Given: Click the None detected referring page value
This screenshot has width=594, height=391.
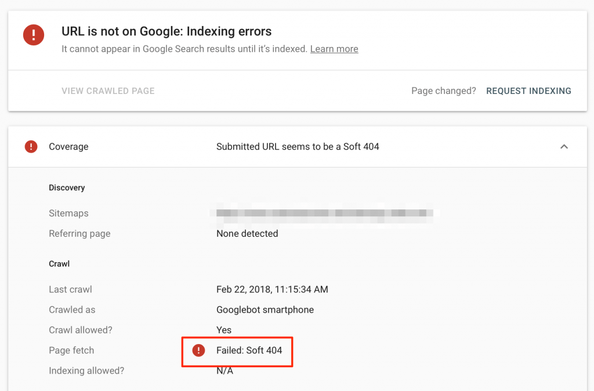Looking at the screenshot, I should tap(247, 233).
